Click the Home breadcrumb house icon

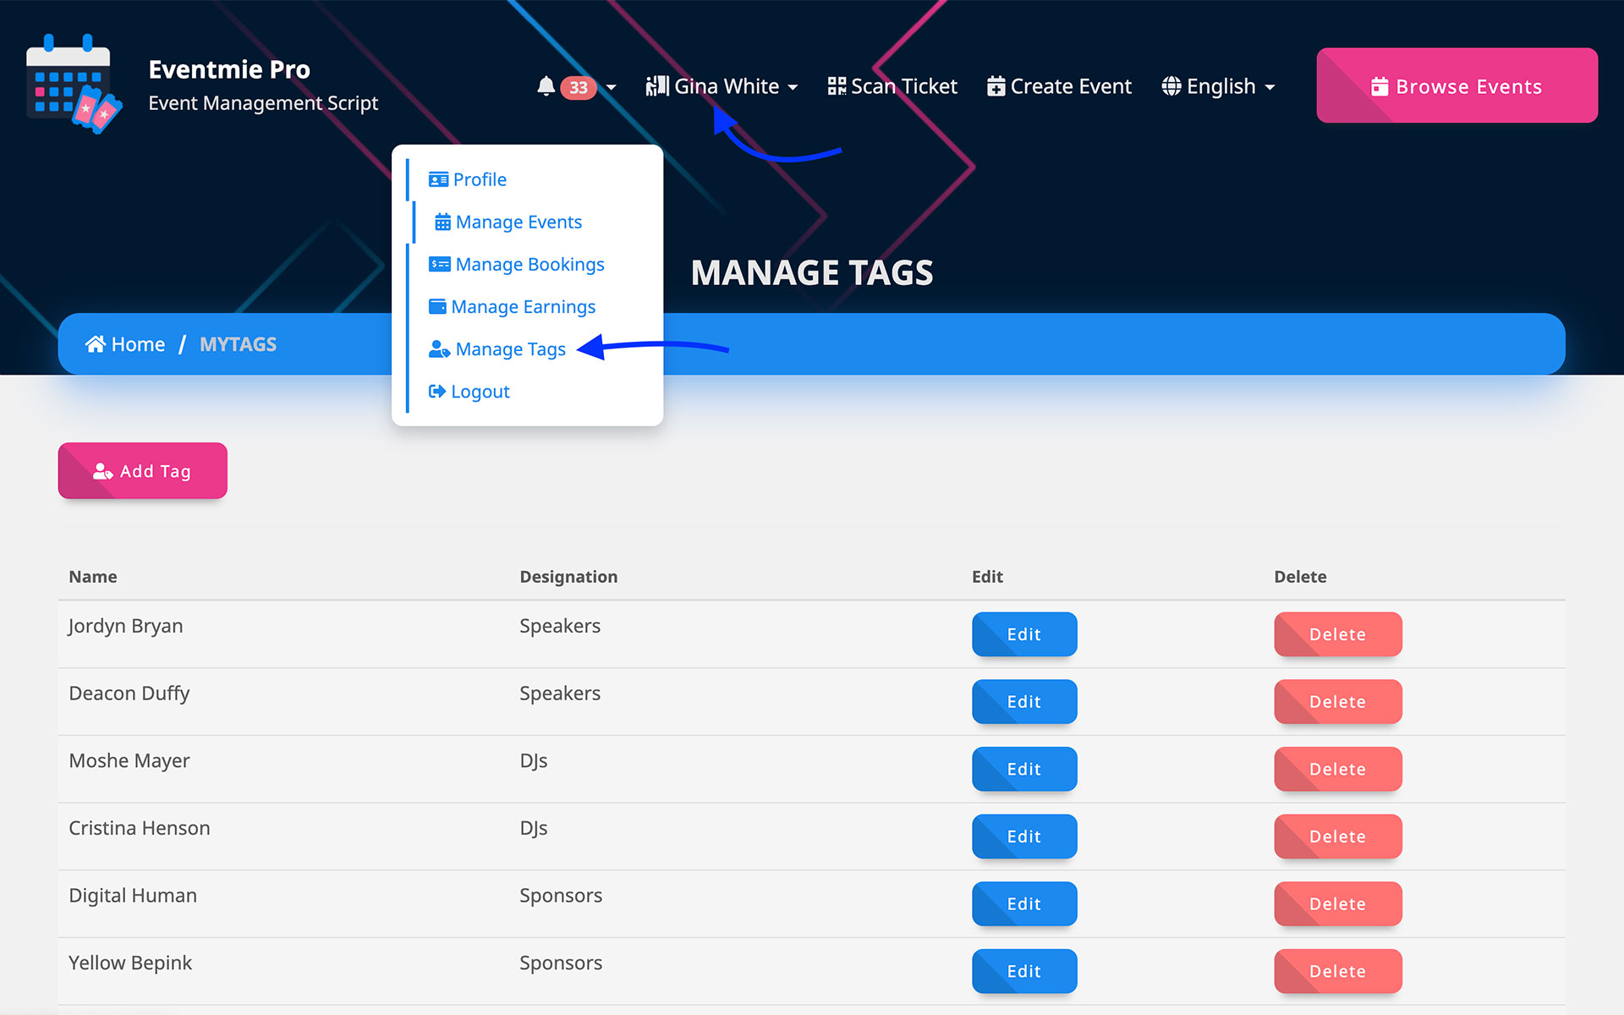tap(95, 344)
